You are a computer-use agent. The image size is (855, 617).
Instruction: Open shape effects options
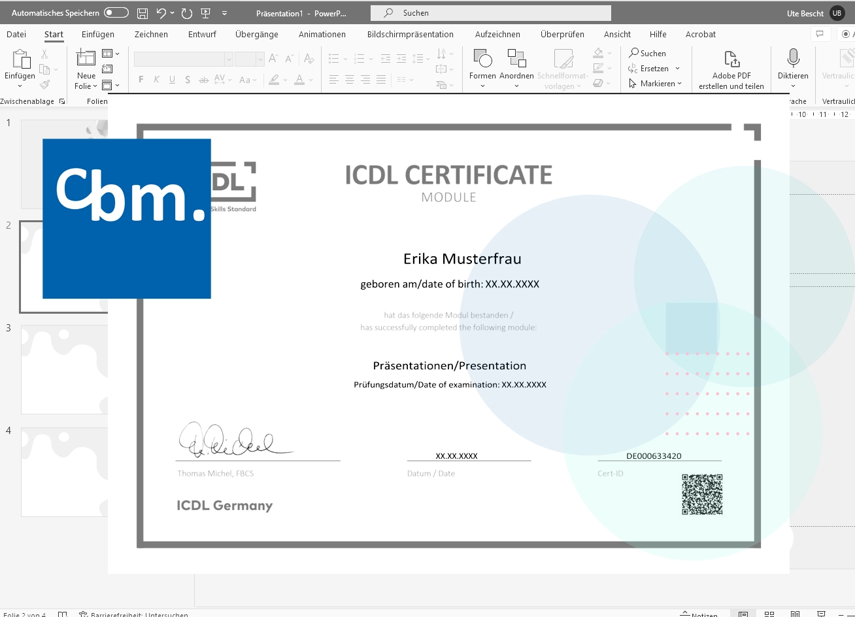point(602,83)
